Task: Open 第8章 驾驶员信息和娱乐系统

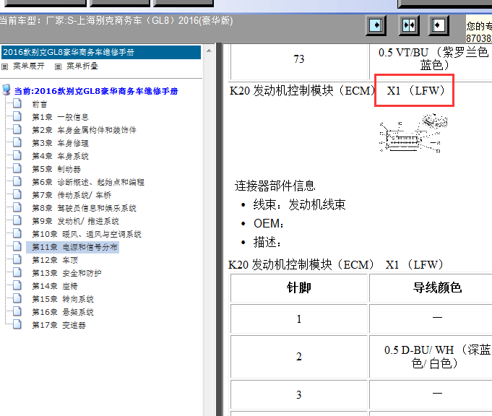Action: [x=84, y=208]
